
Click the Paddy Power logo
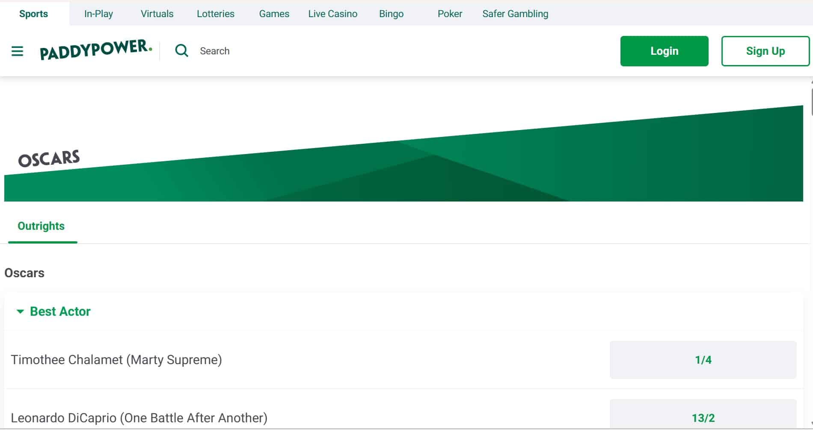(96, 50)
